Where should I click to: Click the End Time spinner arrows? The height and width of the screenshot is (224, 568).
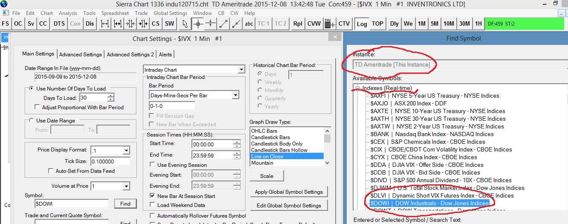[x=237, y=155]
